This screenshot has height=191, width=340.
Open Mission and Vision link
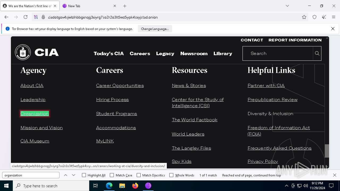(x=41, y=128)
